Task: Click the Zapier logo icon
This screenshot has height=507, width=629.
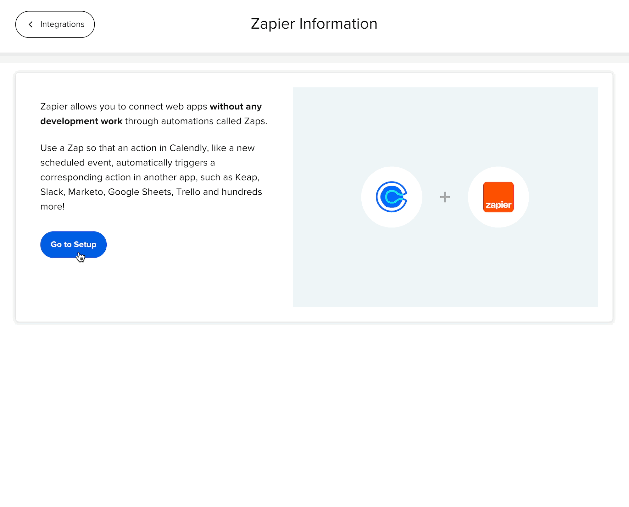Action: (498, 197)
